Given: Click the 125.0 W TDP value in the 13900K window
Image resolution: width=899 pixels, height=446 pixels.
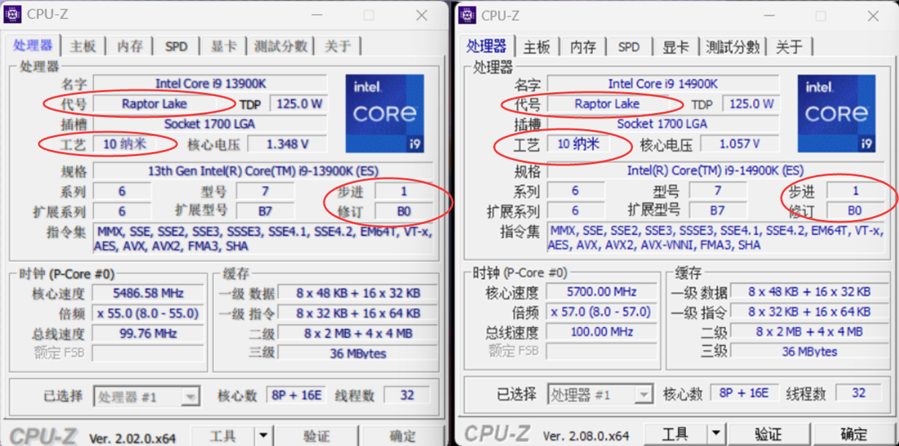Looking at the screenshot, I should [x=298, y=104].
